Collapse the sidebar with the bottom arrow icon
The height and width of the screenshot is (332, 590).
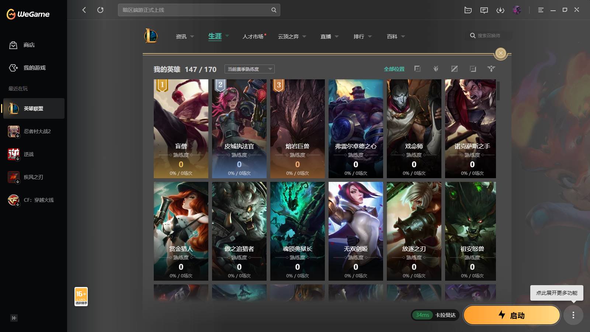14,318
